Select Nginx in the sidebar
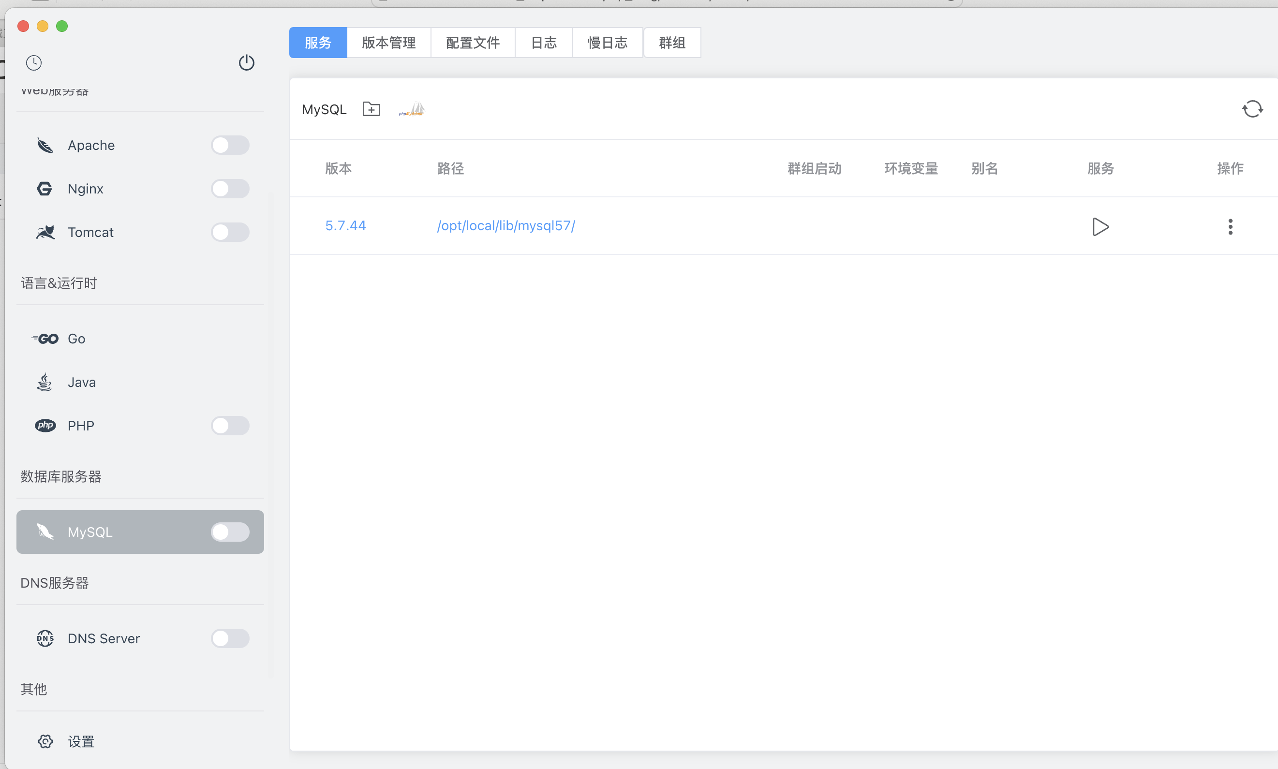Image resolution: width=1278 pixels, height=769 pixels. 140,189
